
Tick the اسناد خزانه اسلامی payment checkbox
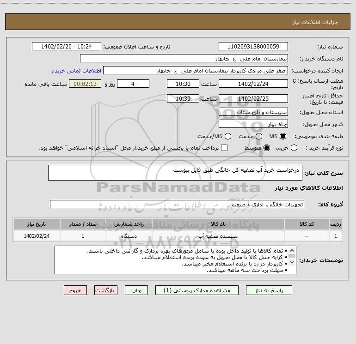(224, 148)
